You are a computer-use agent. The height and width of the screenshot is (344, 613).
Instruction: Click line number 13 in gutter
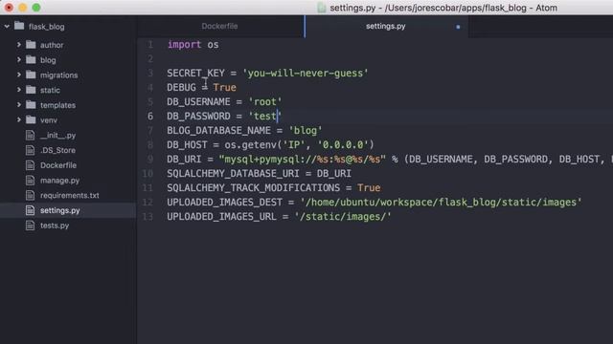point(148,217)
